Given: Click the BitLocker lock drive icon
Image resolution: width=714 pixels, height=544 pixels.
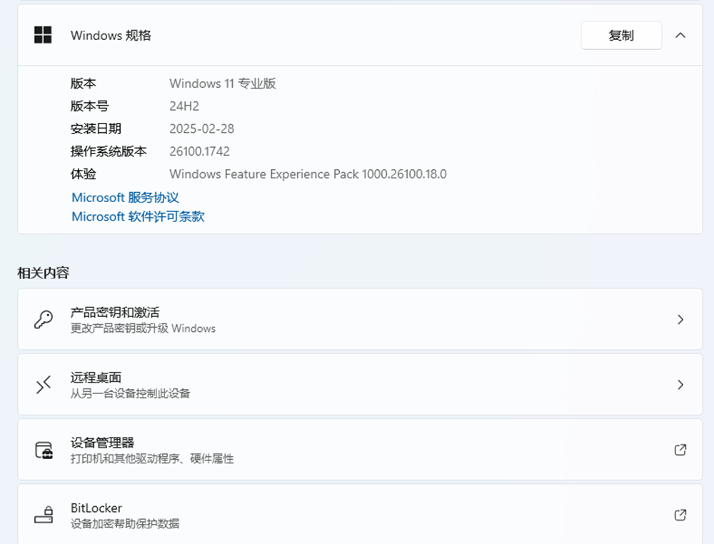Looking at the screenshot, I should click(44, 515).
